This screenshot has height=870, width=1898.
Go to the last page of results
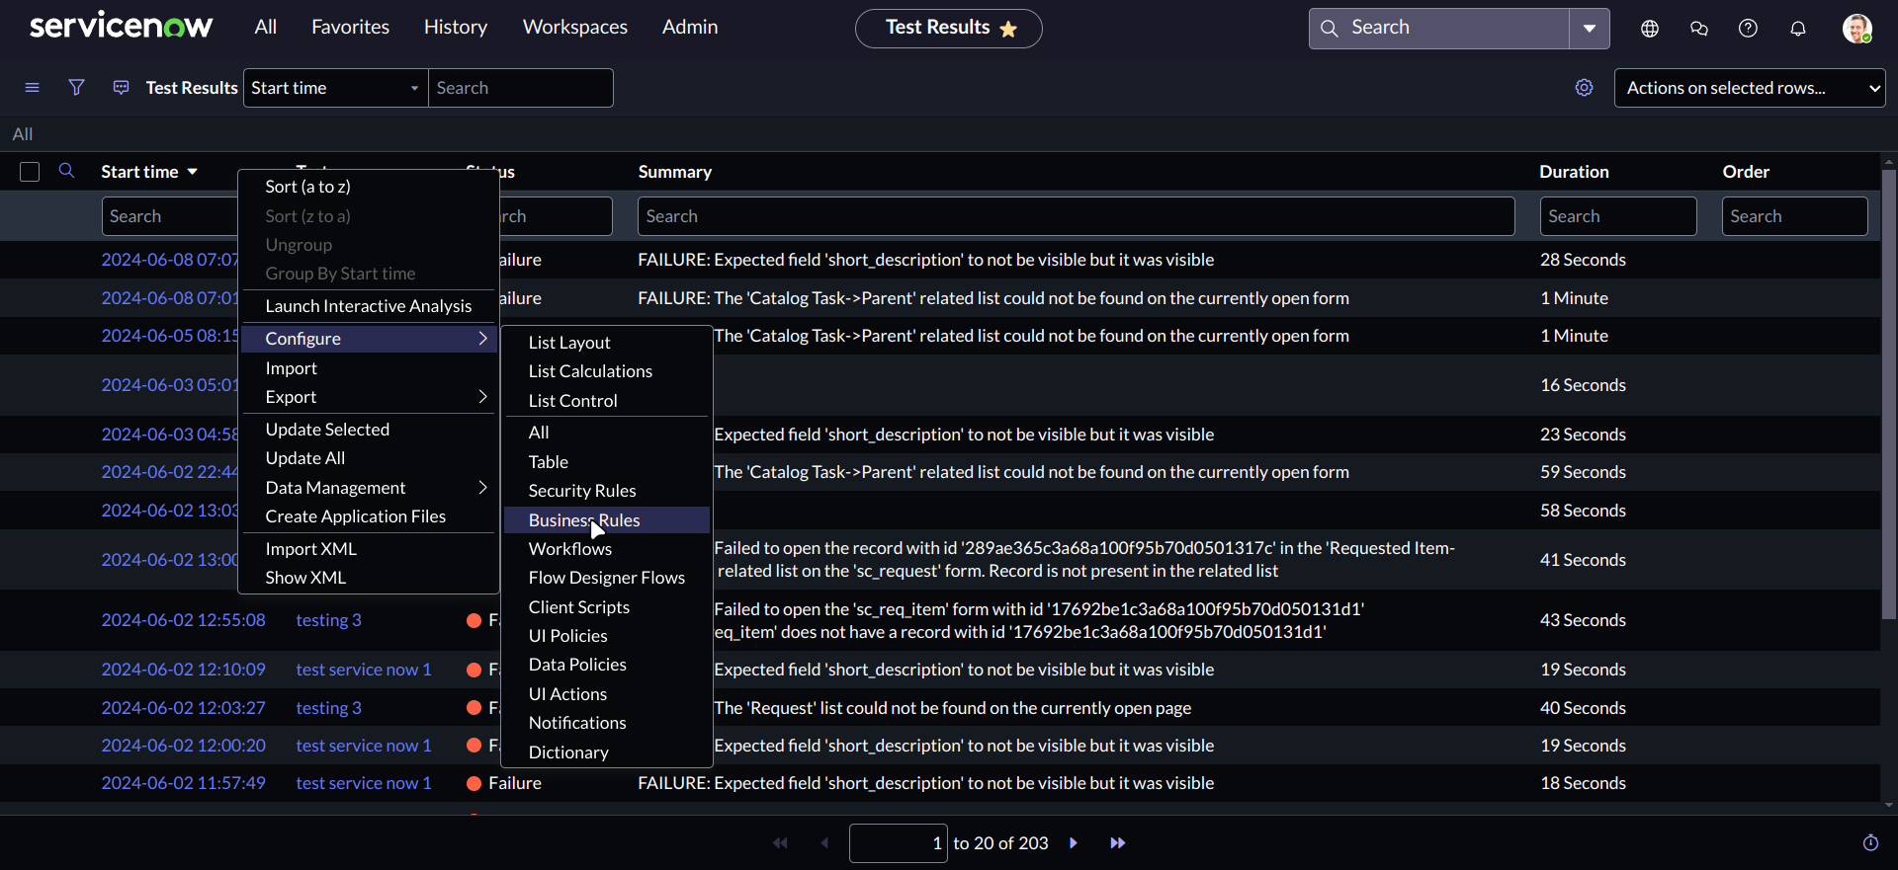(1117, 843)
